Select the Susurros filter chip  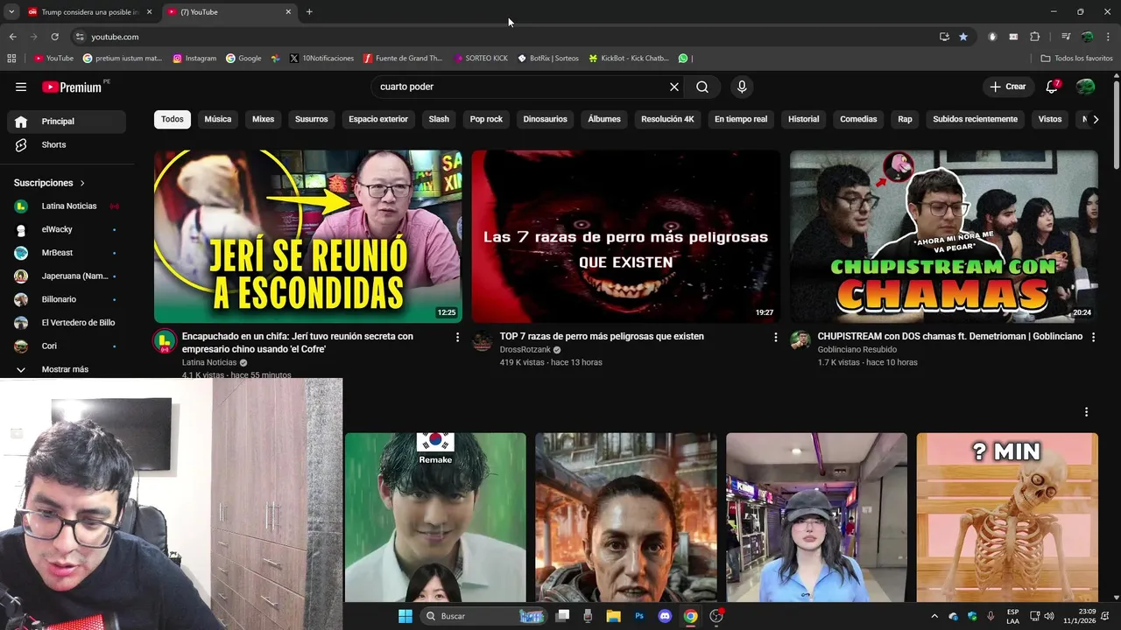point(312,119)
